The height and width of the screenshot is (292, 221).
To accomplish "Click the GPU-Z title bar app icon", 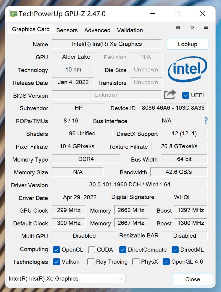I will click(x=13, y=14).
